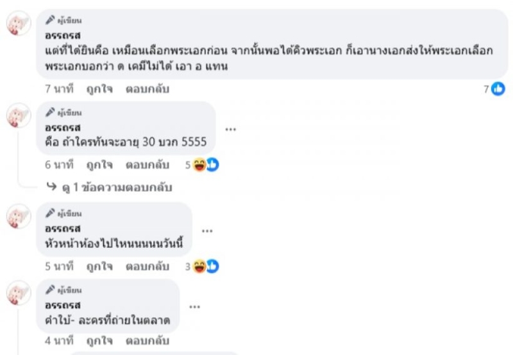Open three-dot menu on '30 บวก 5555' comment
The image size is (513, 355).
[x=231, y=129]
